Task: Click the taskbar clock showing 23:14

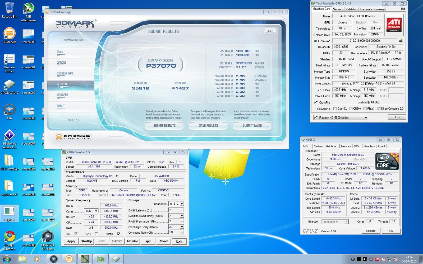Action: [x=409, y=259]
